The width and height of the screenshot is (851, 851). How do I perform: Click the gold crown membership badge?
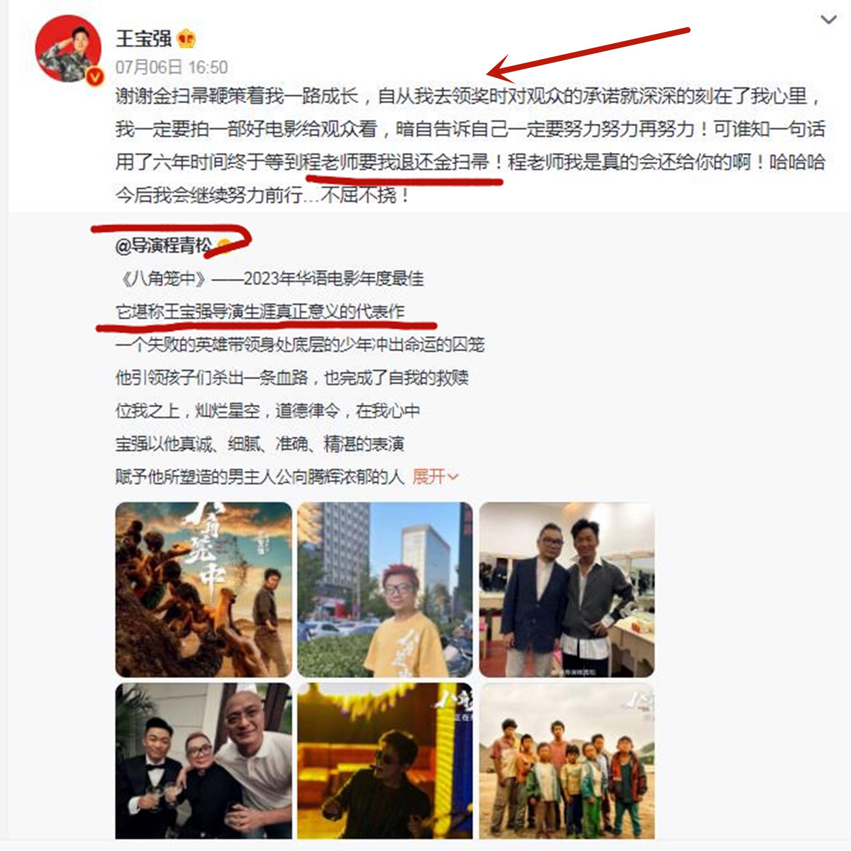coord(187,39)
